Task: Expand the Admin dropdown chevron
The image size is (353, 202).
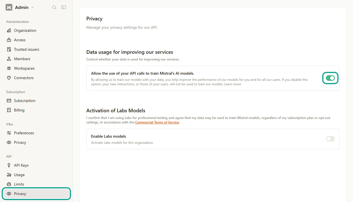Action: [32, 7]
